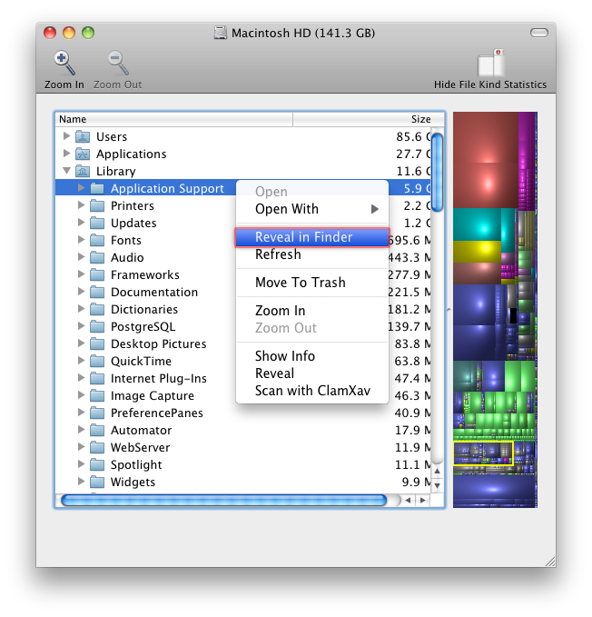
Task: Choose Reveal in Finder from context menu
Action: (x=312, y=237)
